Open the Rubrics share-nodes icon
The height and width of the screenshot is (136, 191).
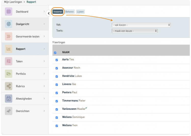tap(8, 86)
